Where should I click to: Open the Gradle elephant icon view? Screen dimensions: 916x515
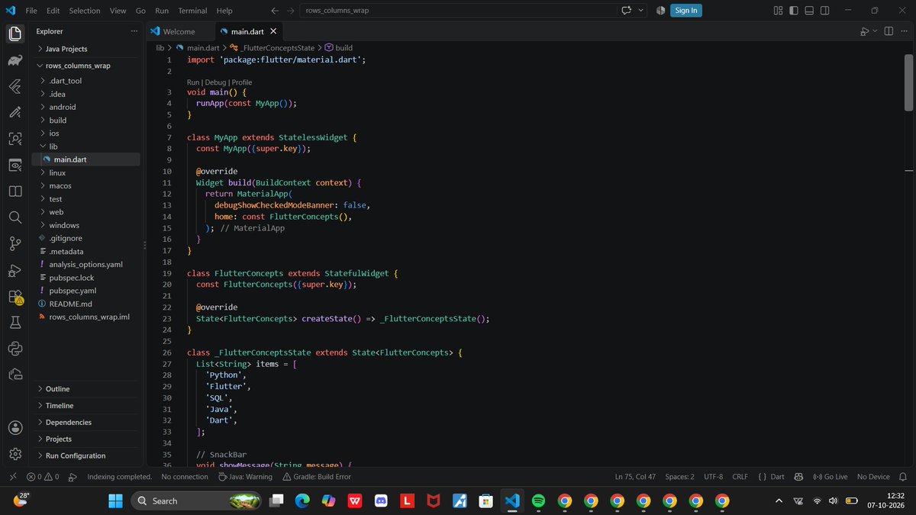click(x=15, y=60)
